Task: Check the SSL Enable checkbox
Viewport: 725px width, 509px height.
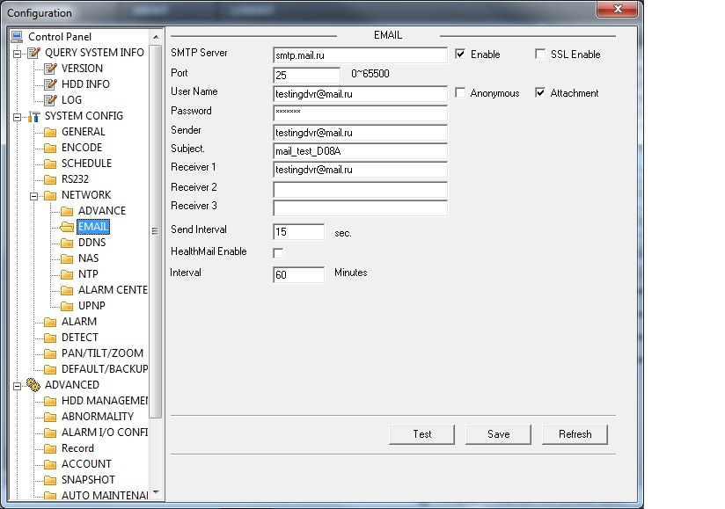Action: 540,54
